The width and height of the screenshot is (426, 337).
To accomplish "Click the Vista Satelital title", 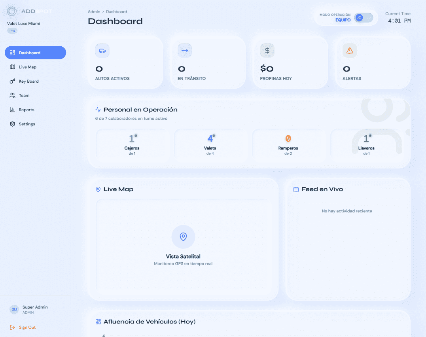I will coord(183,257).
